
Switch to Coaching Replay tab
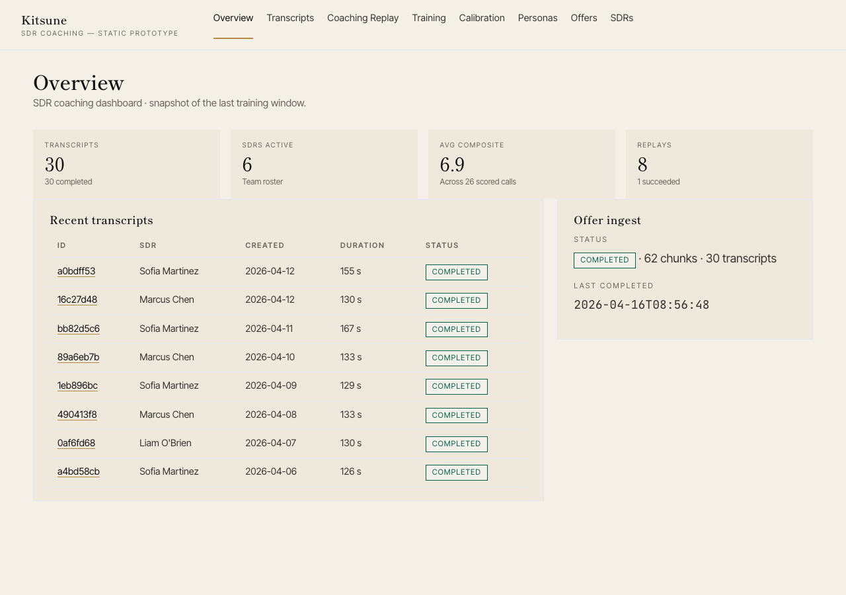tap(363, 18)
